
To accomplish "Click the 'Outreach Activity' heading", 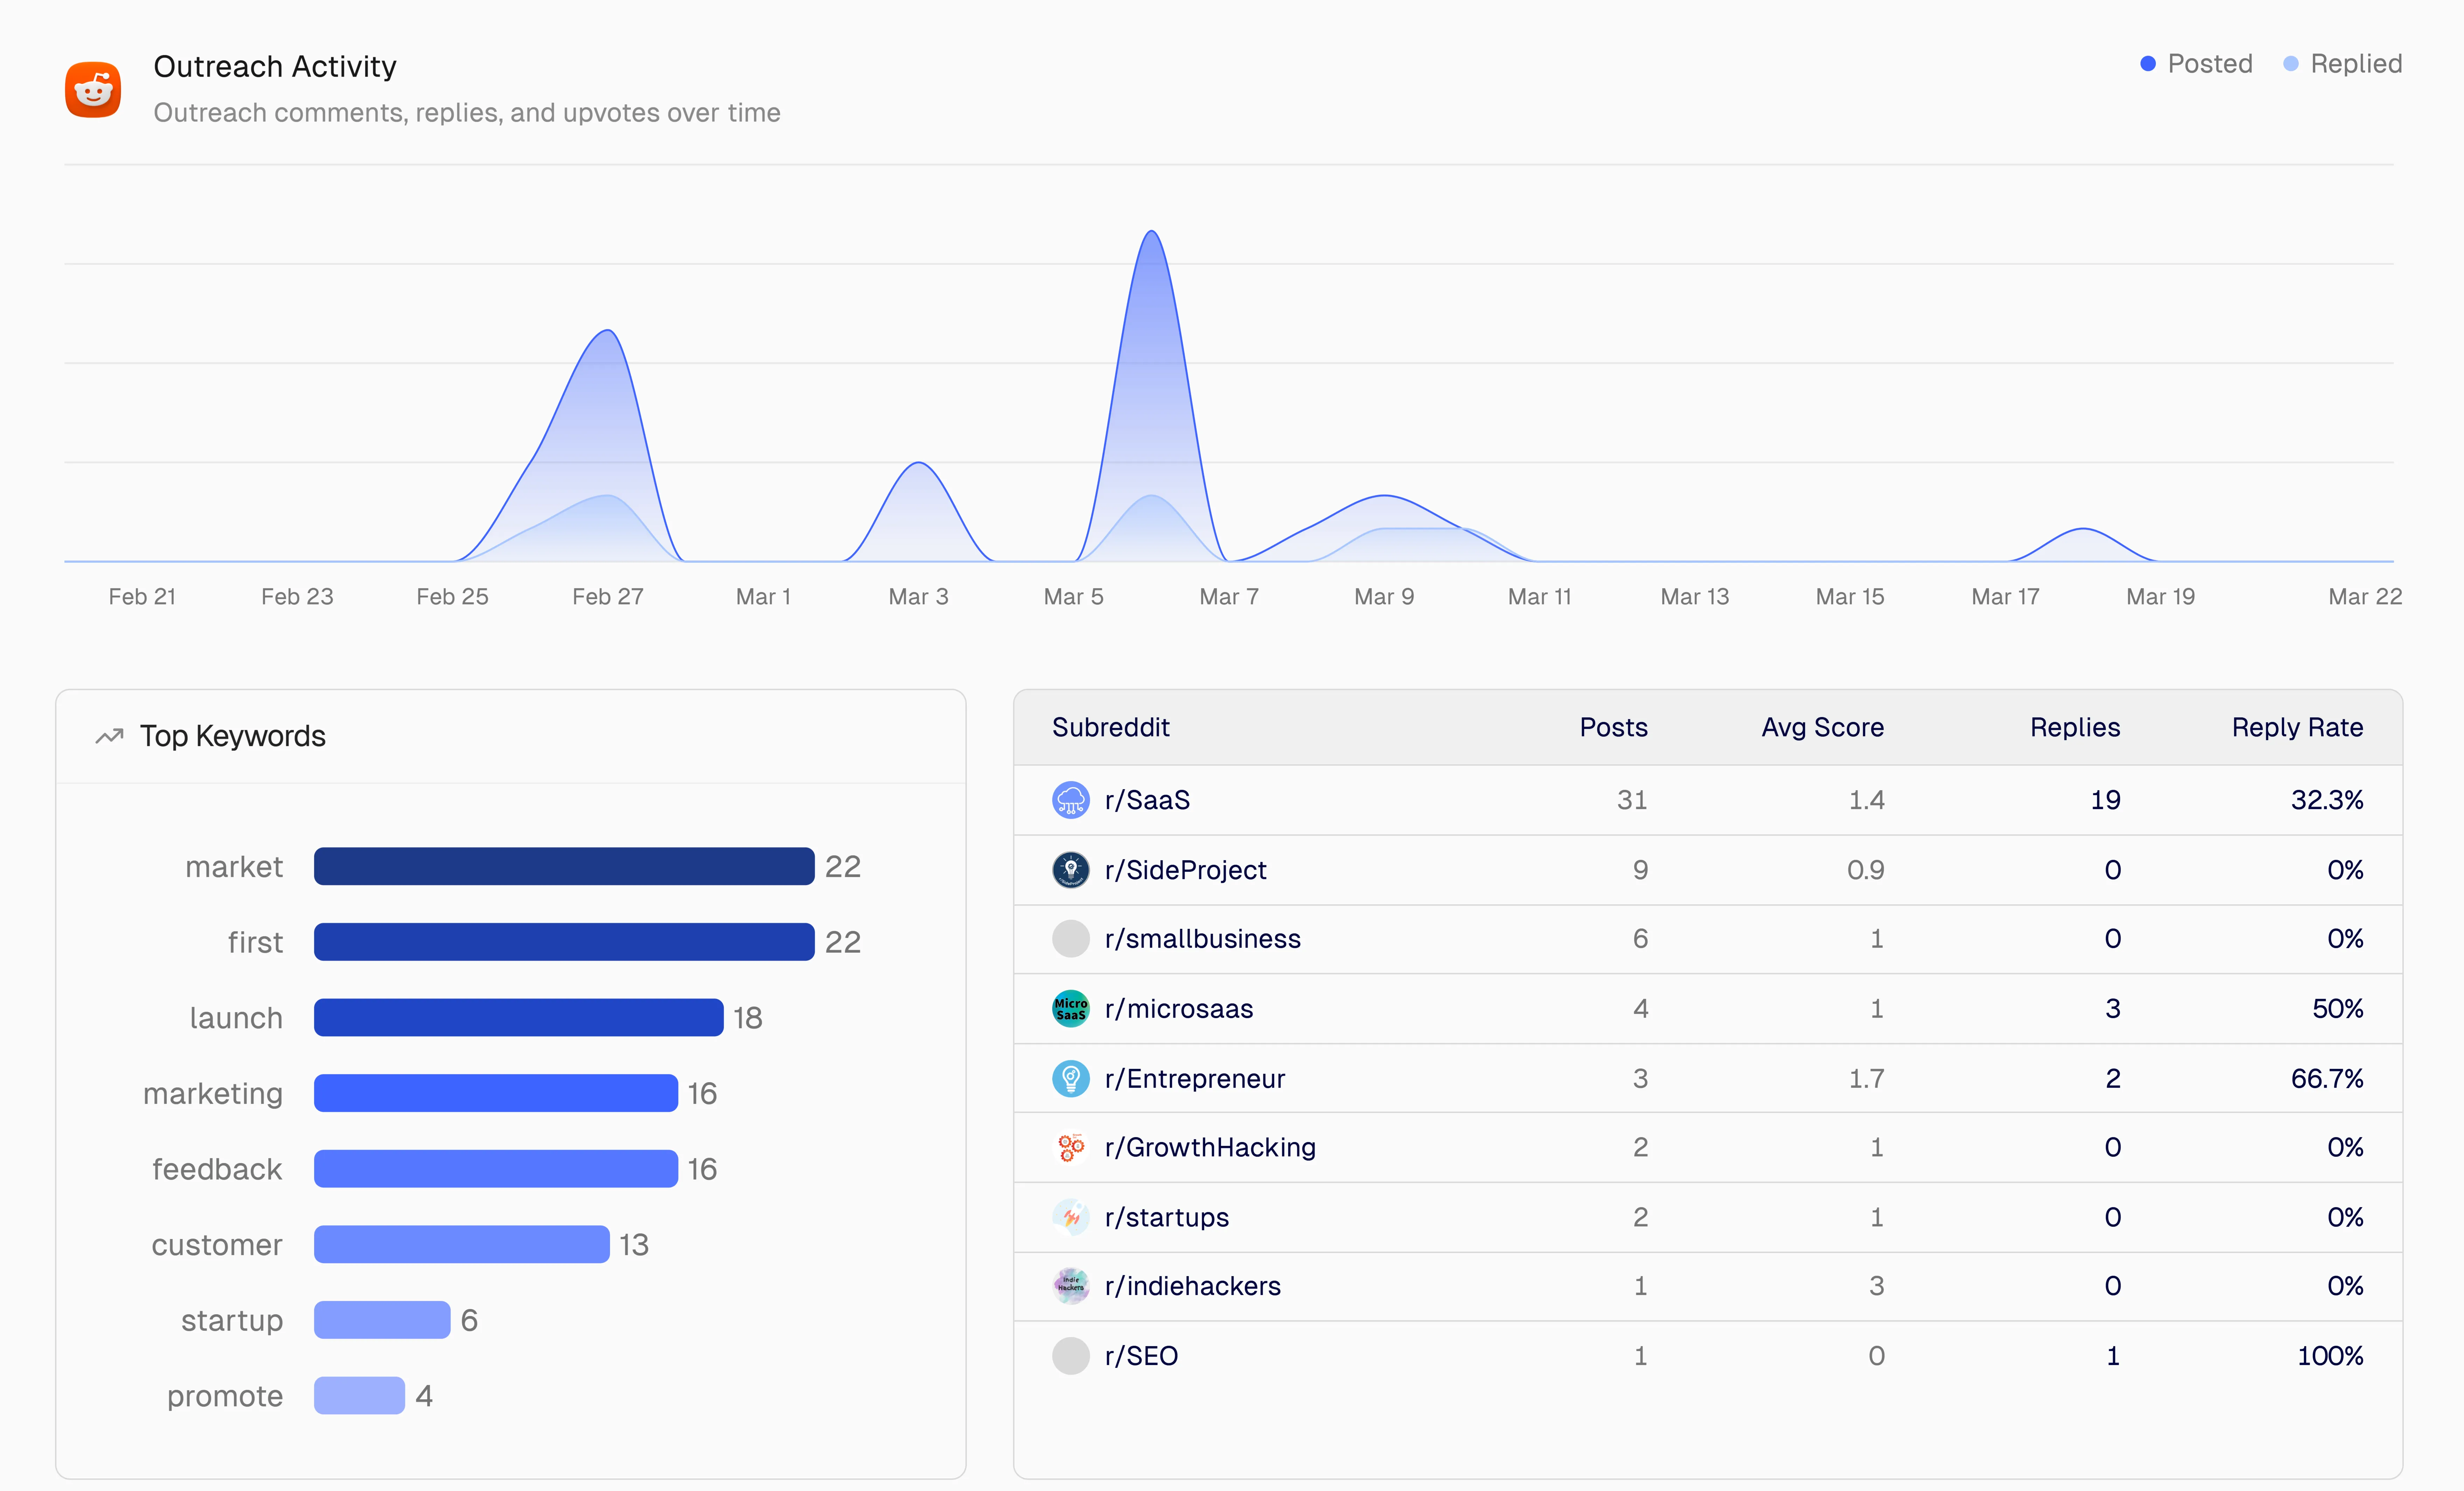I will (x=275, y=66).
